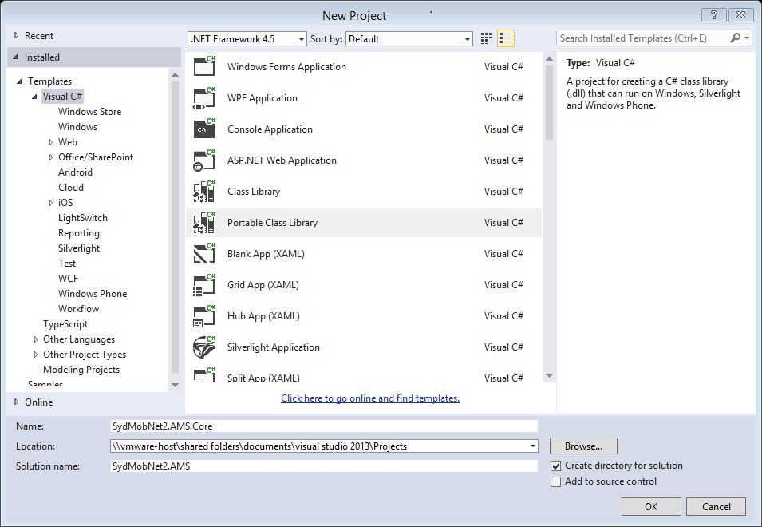
Task: Select the Blank App (XAML) template icon
Action: pyautogui.click(x=204, y=253)
